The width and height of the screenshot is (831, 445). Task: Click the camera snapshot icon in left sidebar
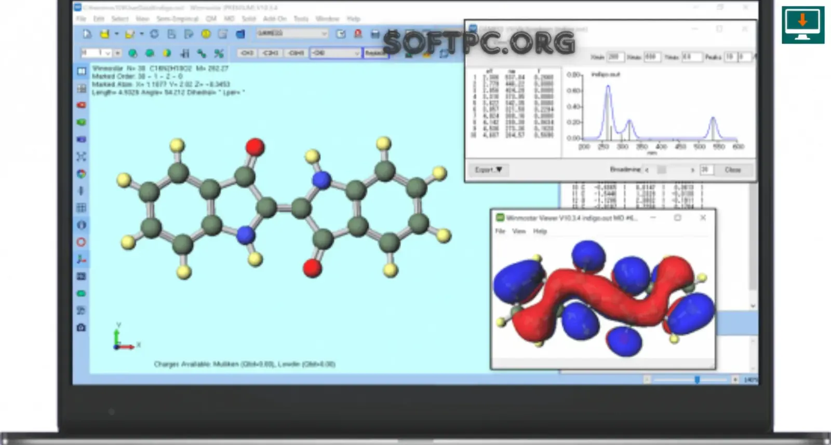point(82,327)
